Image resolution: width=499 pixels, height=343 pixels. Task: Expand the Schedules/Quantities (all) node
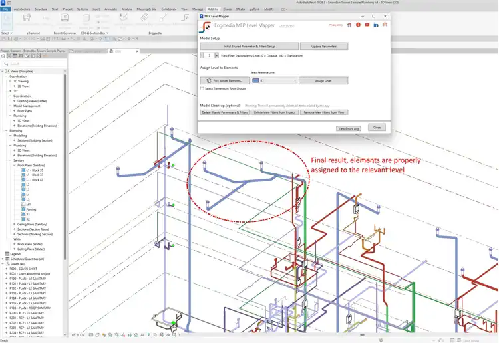(3, 259)
